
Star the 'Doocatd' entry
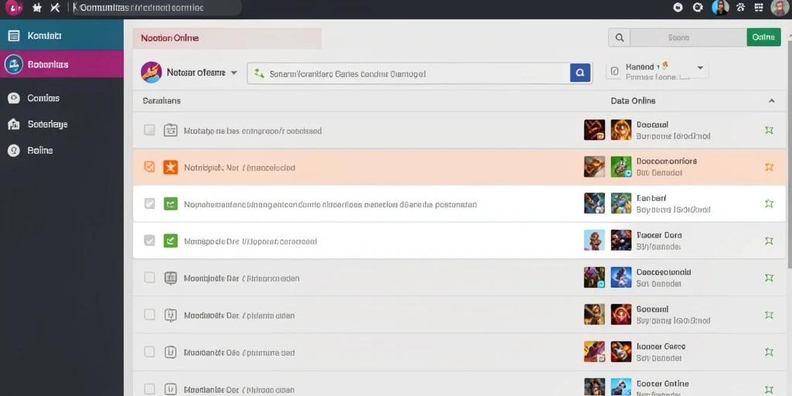pos(769,130)
